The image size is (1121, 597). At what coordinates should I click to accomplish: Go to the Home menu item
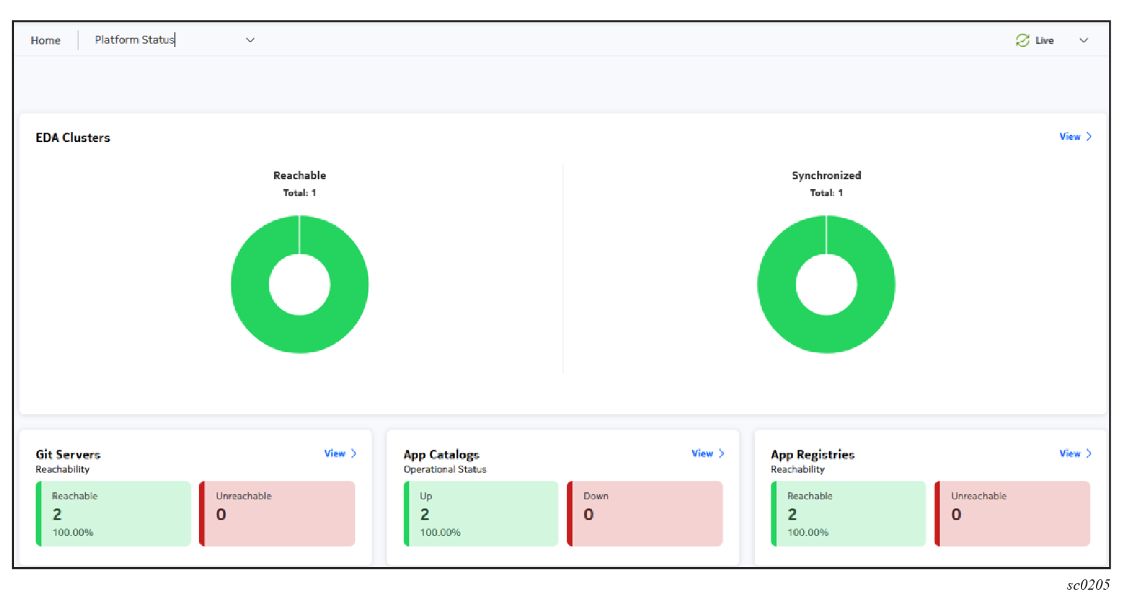46,40
